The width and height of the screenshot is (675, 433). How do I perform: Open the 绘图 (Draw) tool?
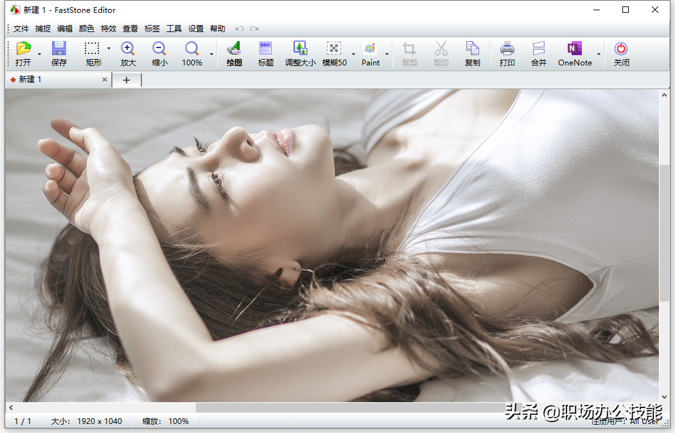[x=234, y=49]
